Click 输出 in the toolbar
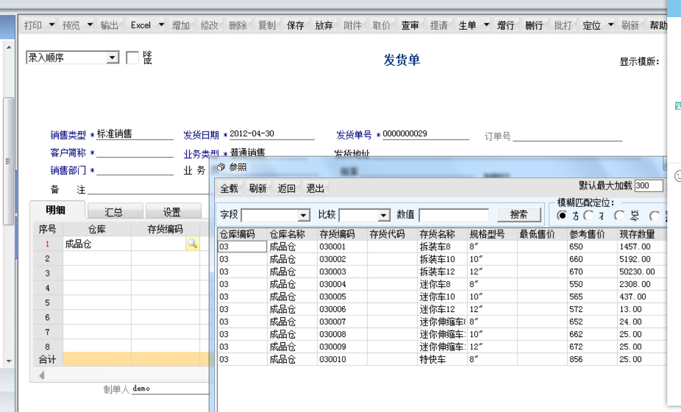 109,25
